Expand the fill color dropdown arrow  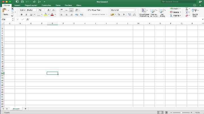(x=49, y=15)
